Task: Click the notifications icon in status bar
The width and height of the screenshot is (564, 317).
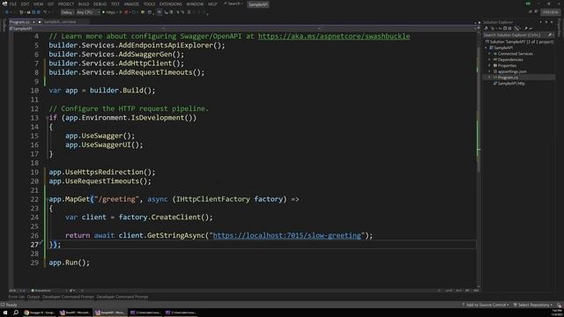Action: 559,305
